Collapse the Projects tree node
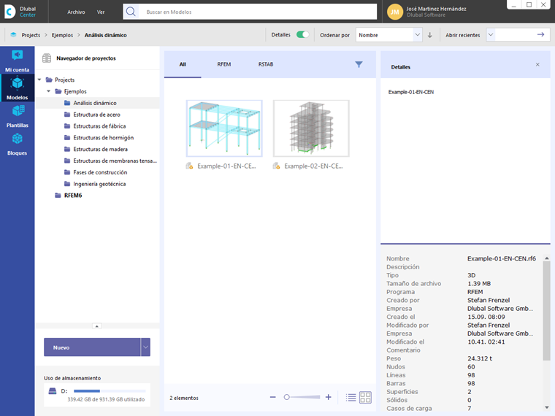This screenshot has height=416, width=555. point(39,80)
